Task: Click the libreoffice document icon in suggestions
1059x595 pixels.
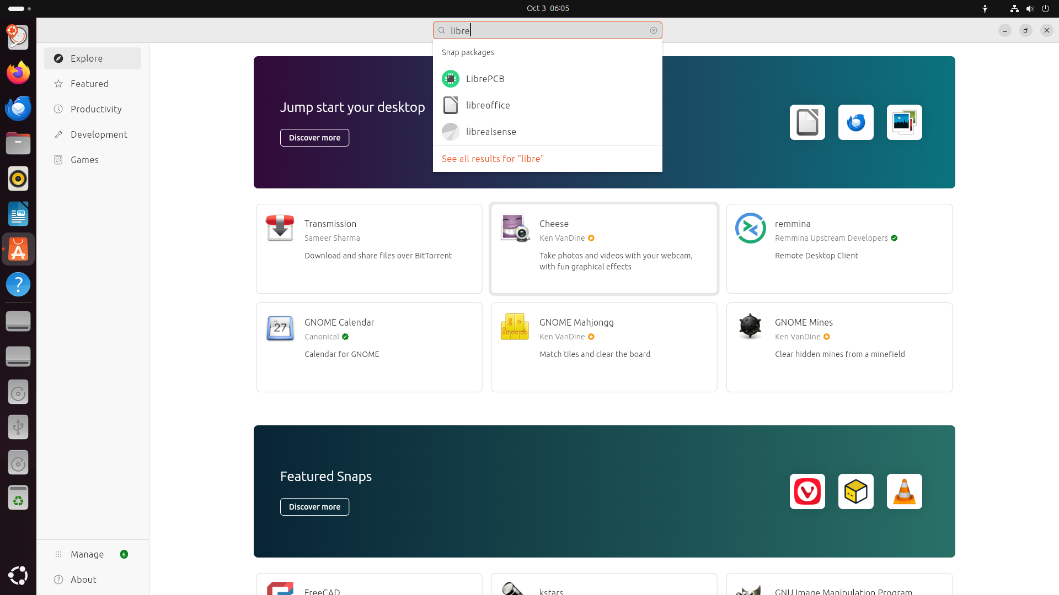Action: [451, 105]
